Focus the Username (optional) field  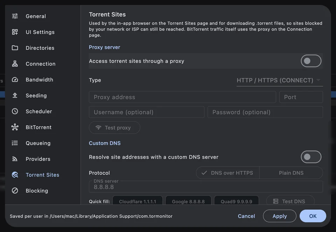147,112
